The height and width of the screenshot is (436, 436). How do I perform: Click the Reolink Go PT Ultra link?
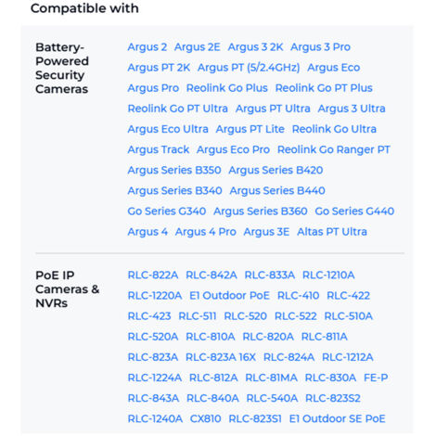click(x=178, y=109)
